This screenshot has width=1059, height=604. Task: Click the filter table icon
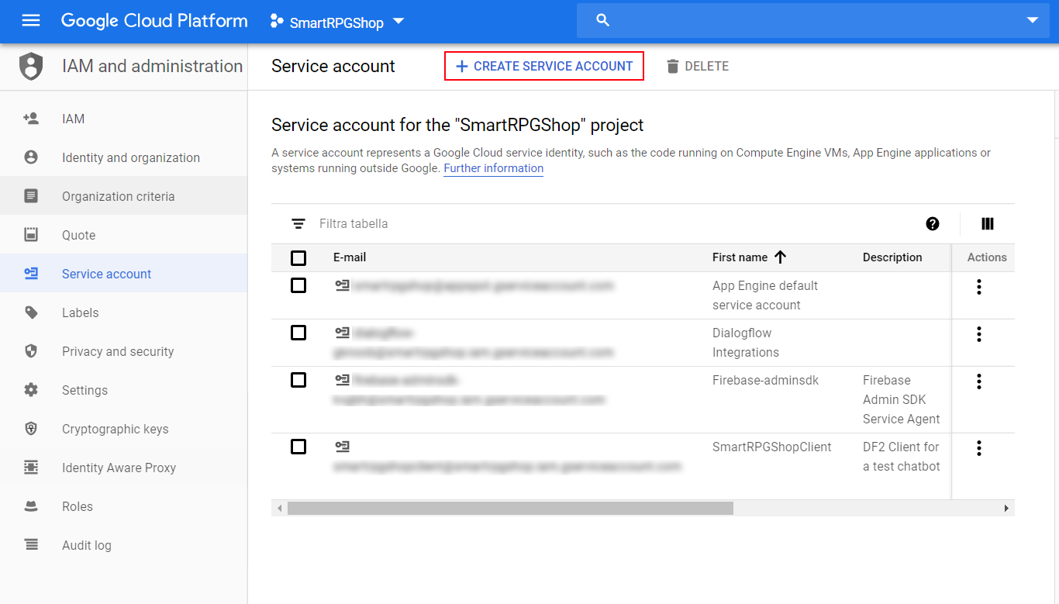[x=298, y=223]
